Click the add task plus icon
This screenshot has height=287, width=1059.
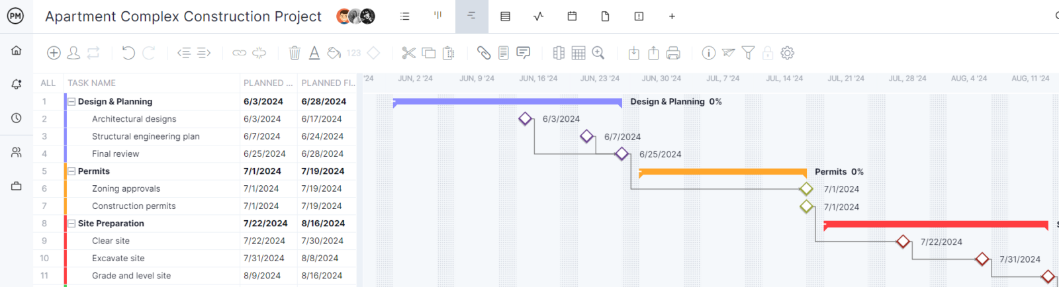54,53
